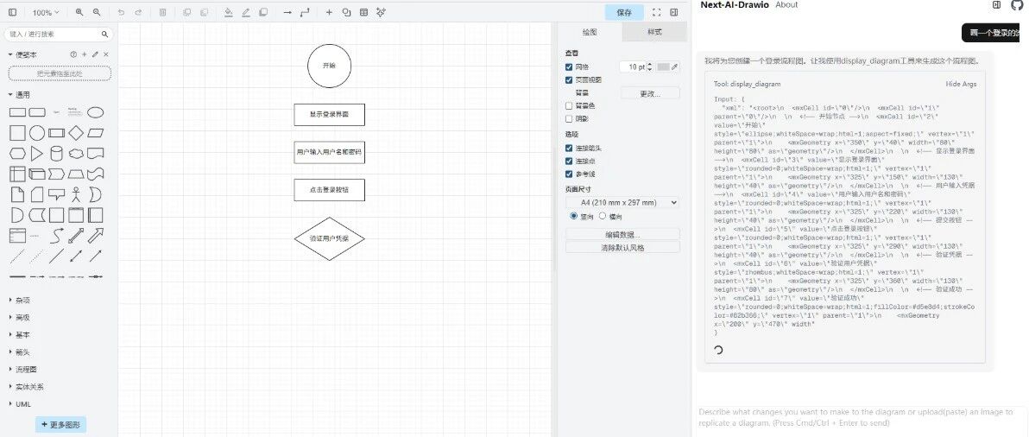Screen dimensions: 1029x437
Task: Toggle the 参考线 guides checkbox
Action: tap(569, 174)
